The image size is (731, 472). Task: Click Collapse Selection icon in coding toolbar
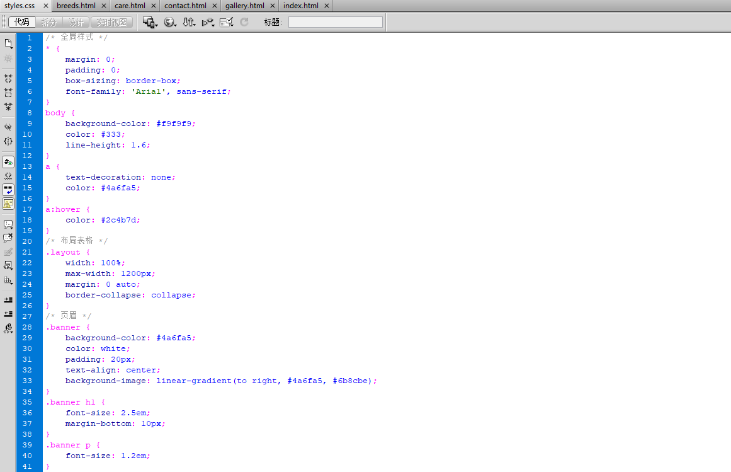pos(8,93)
